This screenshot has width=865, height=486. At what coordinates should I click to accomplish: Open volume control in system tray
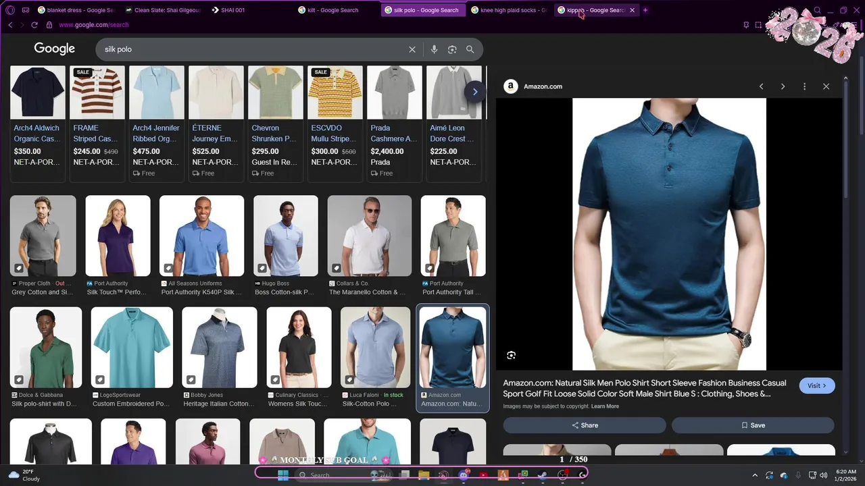coord(824,475)
